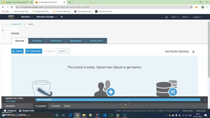
Task: Open the Actions dropdown
Action: 63,51
